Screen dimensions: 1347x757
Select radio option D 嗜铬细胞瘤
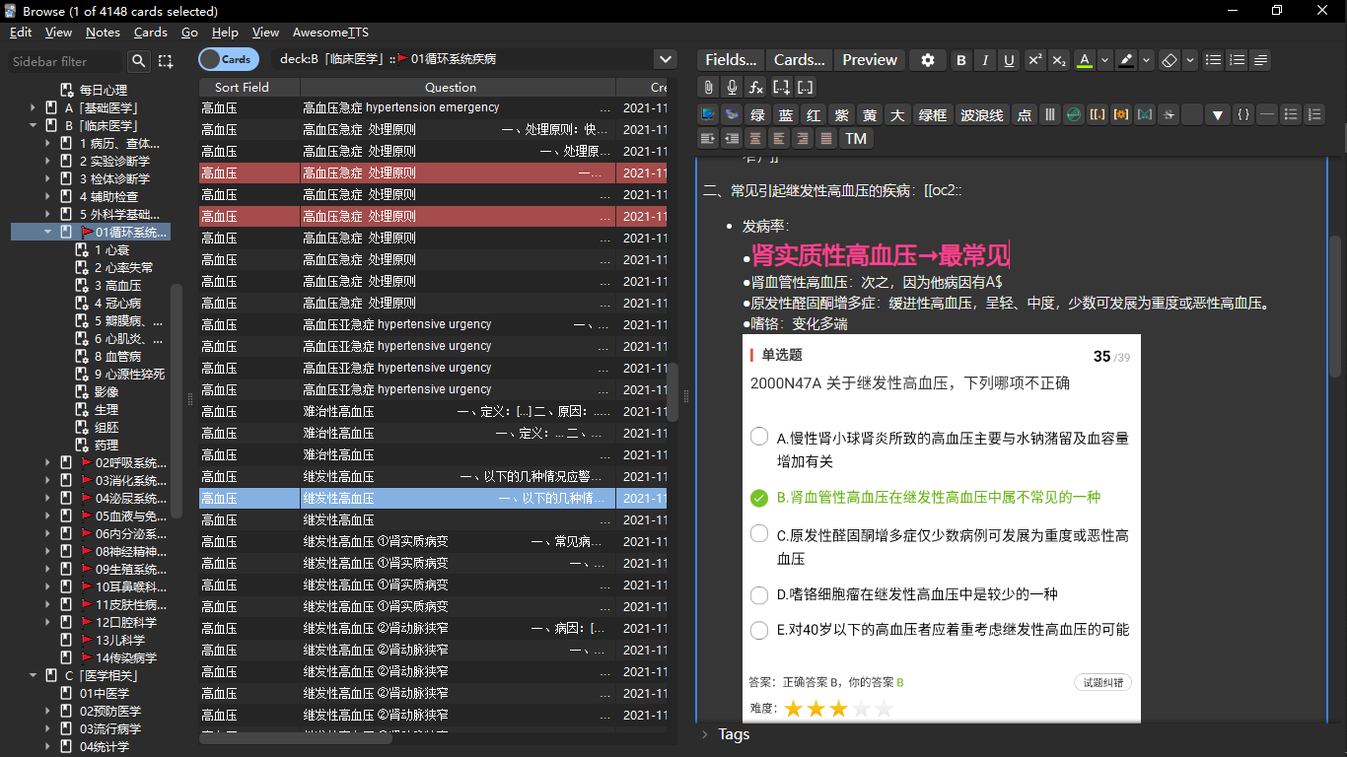pos(759,594)
